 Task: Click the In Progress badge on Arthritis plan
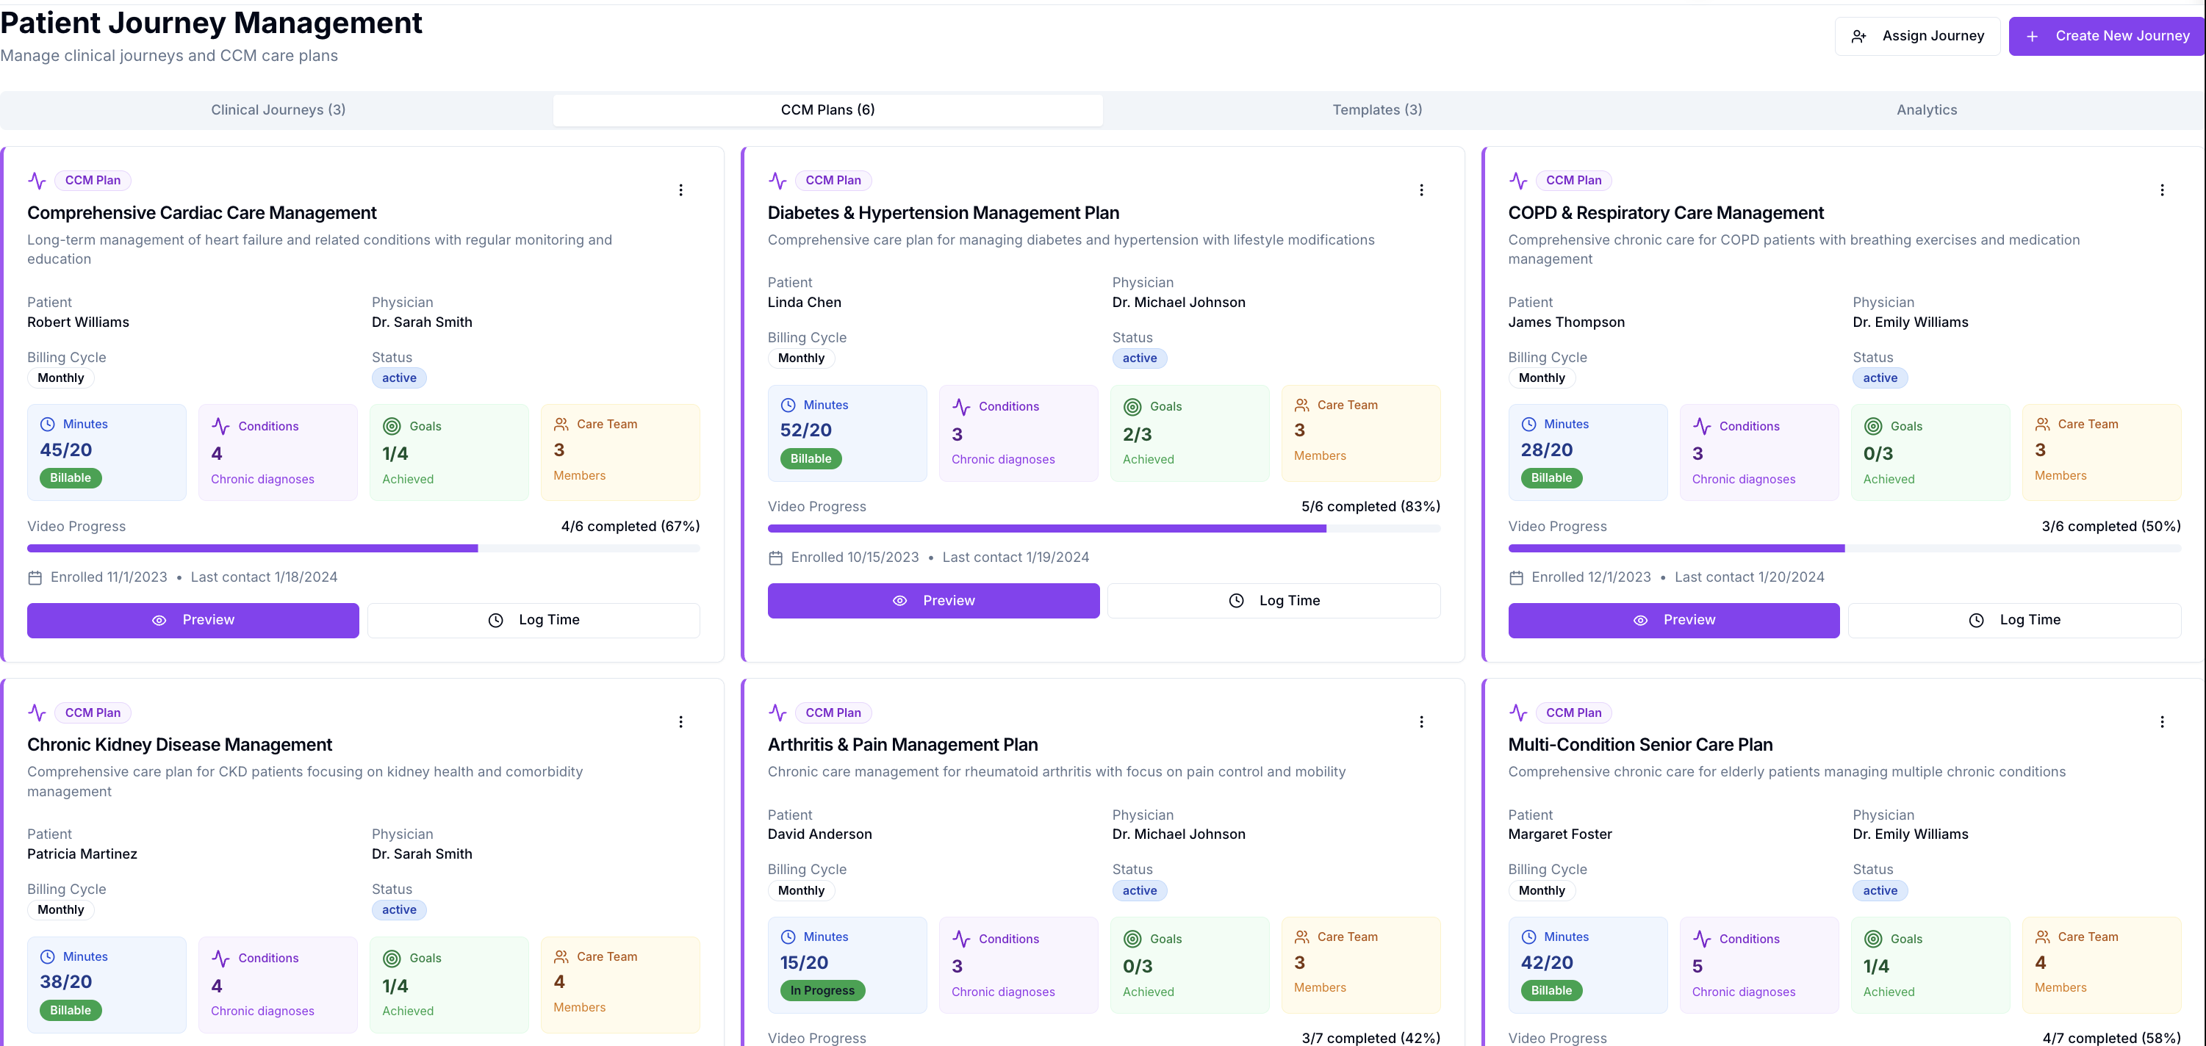click(x=823, y=990)
